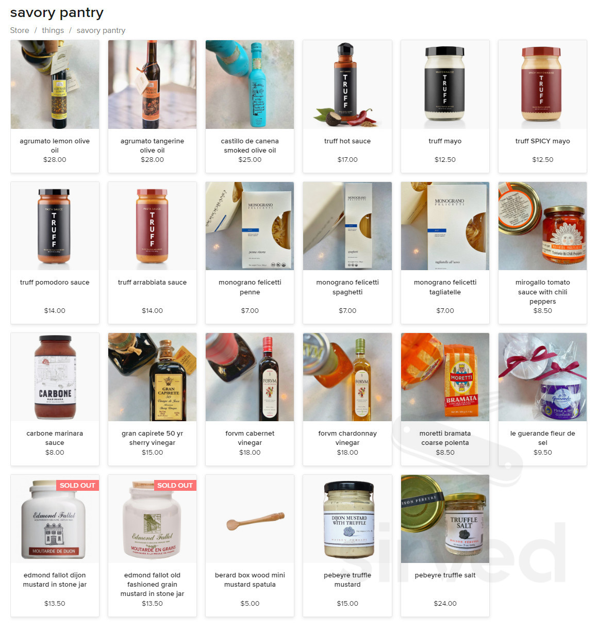This screenshot has width=597, height=630.
Task: View the truff mayo jar thumbnail
Action: click(445, 85)
